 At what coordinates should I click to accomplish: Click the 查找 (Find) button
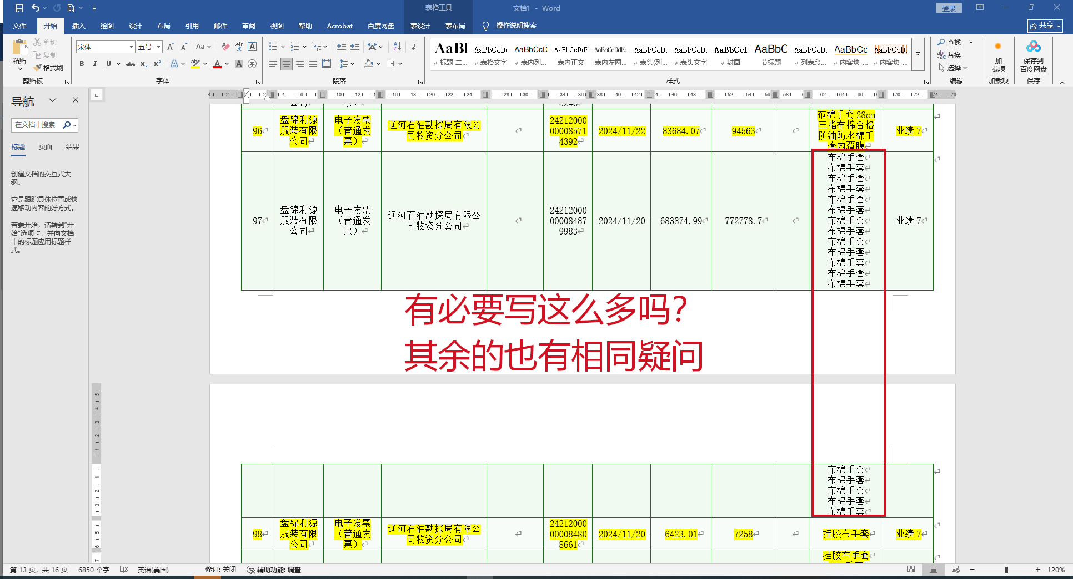coord(949,42)
